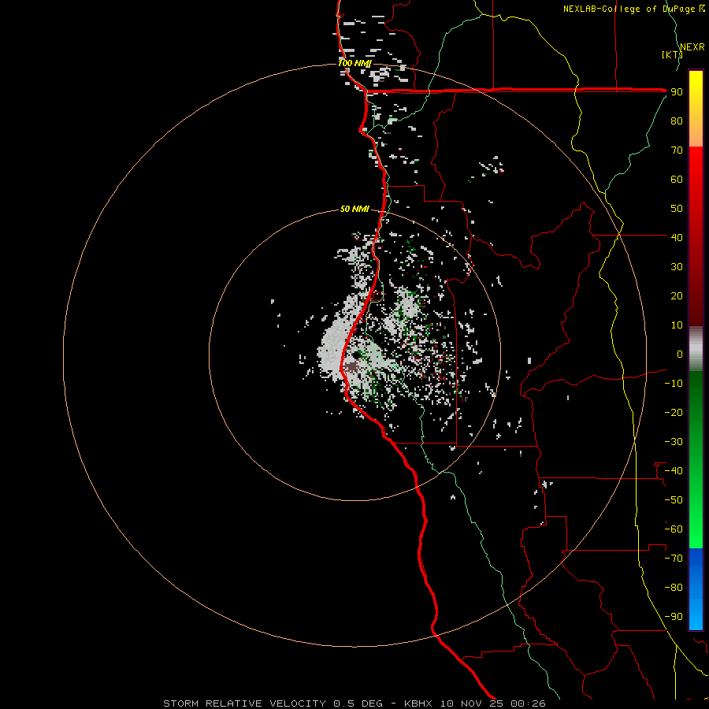Click the 0.5 DEG elevation text in the caption
This screenshot has height=709, width=709.
click(x=358, y=703)
